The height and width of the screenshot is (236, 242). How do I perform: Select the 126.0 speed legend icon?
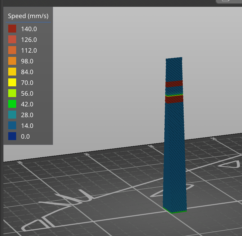click(x=12, y=40)
